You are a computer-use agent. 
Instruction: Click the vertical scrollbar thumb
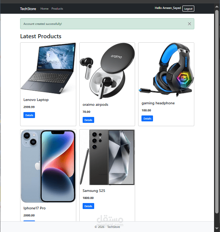tap(217, 112)
